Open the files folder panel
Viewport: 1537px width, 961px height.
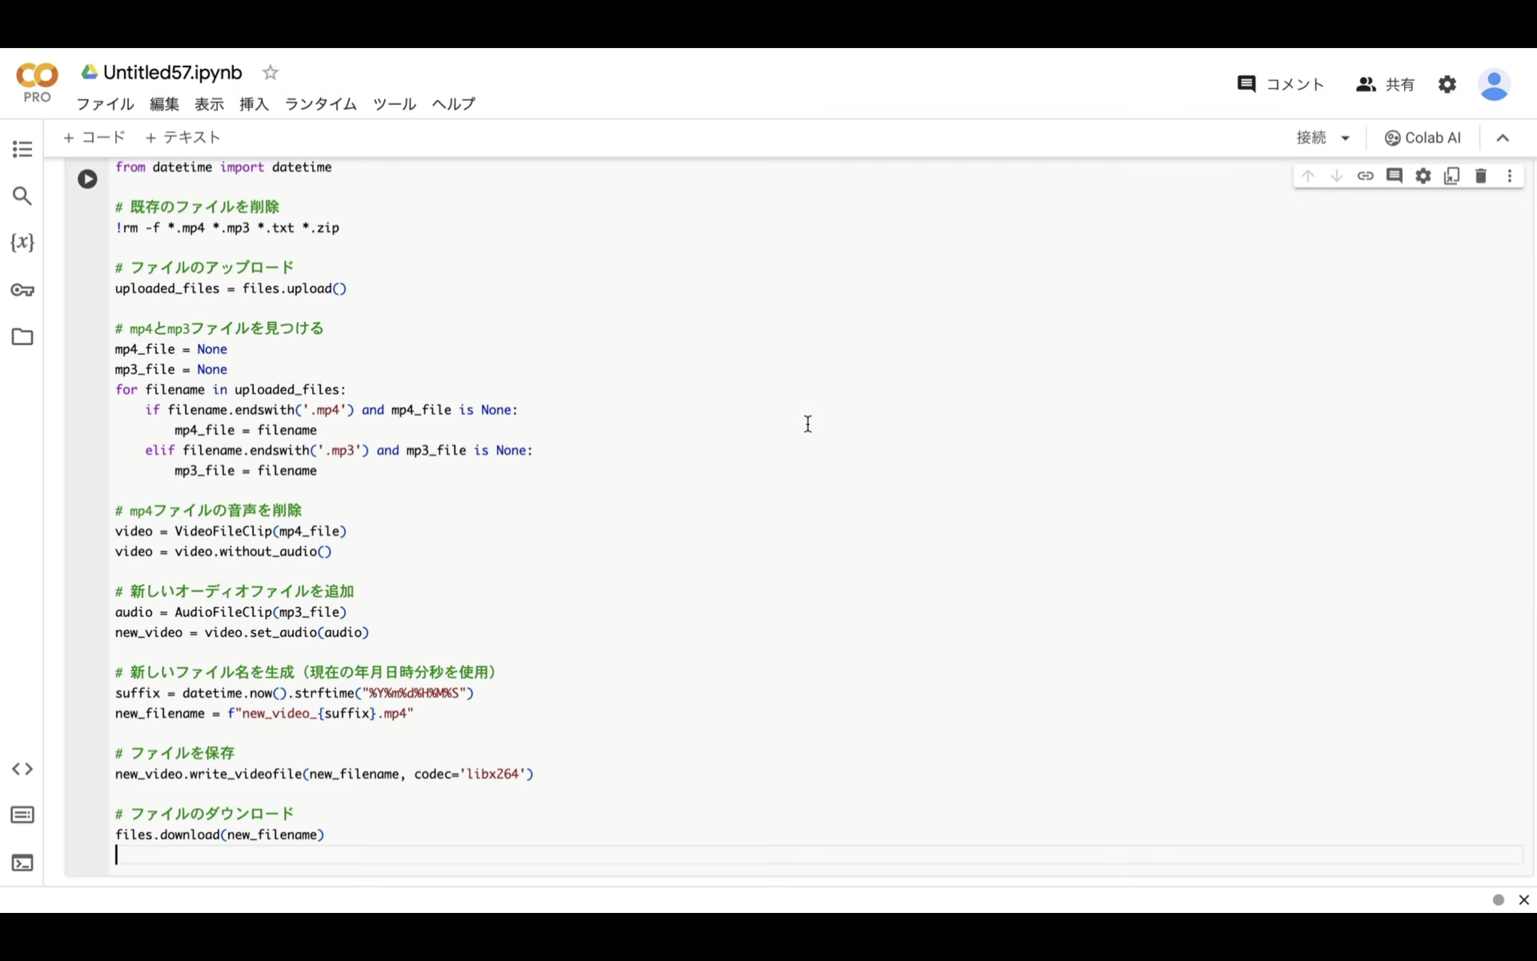[x=22, y=336]
